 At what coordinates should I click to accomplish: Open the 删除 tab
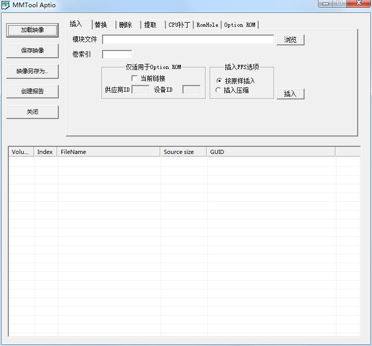click(128, 25)
